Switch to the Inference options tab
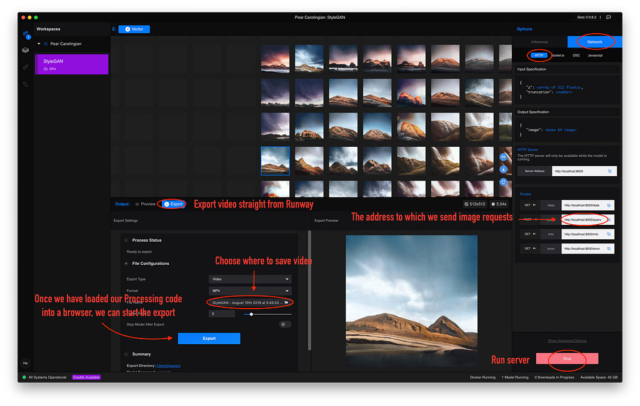Viewport: 640px width, 406px height. [539, 42]
